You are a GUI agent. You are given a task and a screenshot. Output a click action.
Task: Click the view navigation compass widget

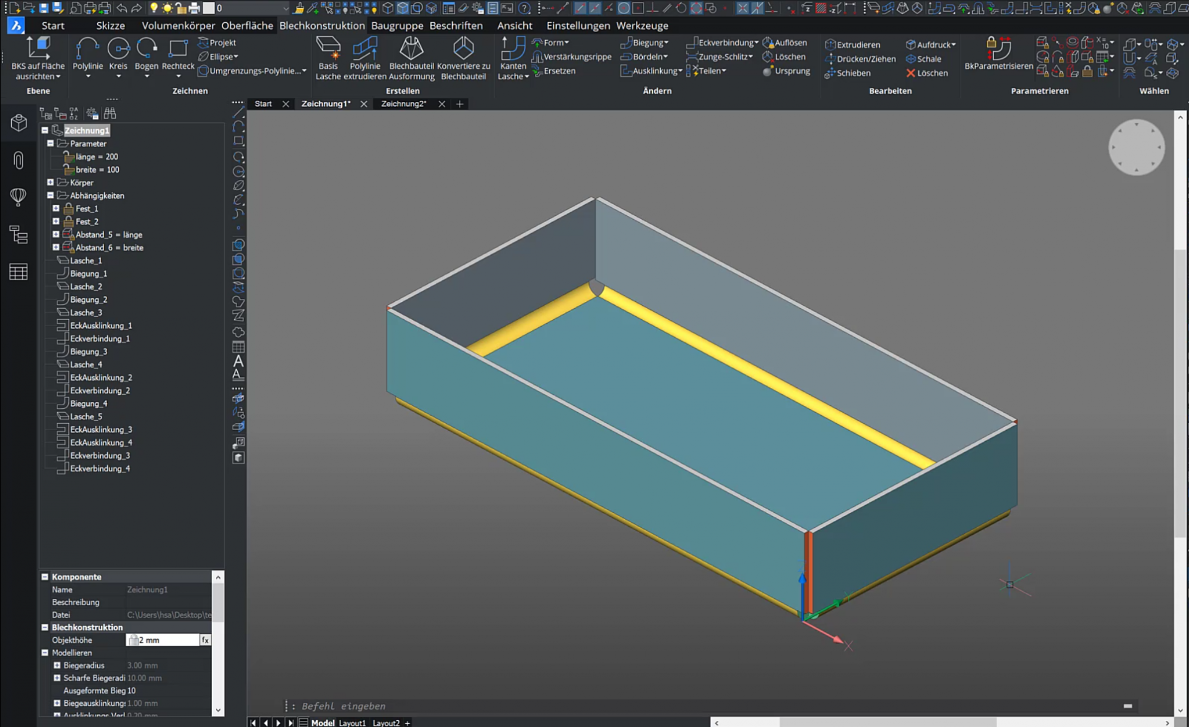click(1136, 147)
